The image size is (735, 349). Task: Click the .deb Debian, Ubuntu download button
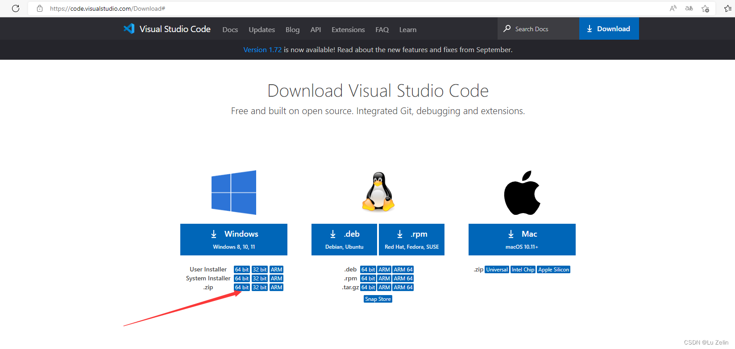pyautogui.click(x=344, y=239)
